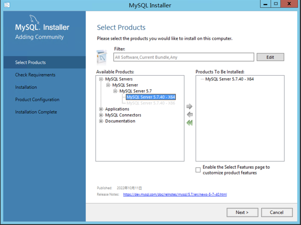Select MySQL Server 5.7.40 - X64 in Available Products
Image resolution: width=301 pixels, height=225 pixels.
click(151, 97)
